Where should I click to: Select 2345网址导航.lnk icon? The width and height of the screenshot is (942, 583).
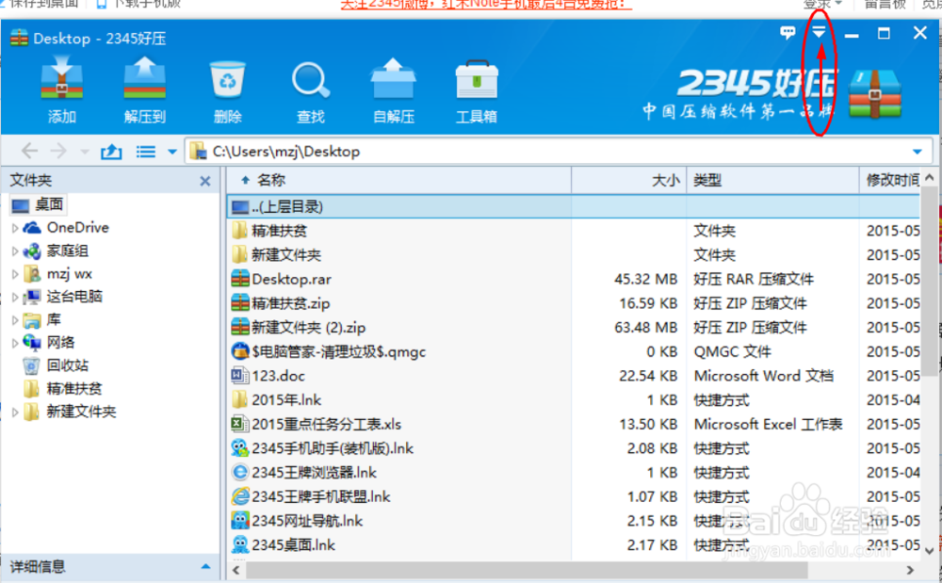point(240,521)
